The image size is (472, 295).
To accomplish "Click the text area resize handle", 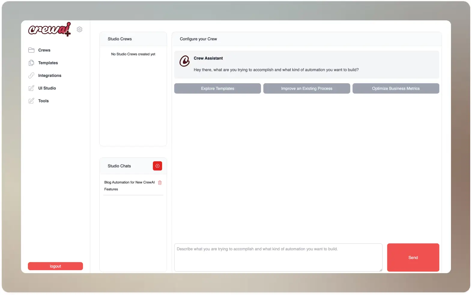I will [381, 270].
